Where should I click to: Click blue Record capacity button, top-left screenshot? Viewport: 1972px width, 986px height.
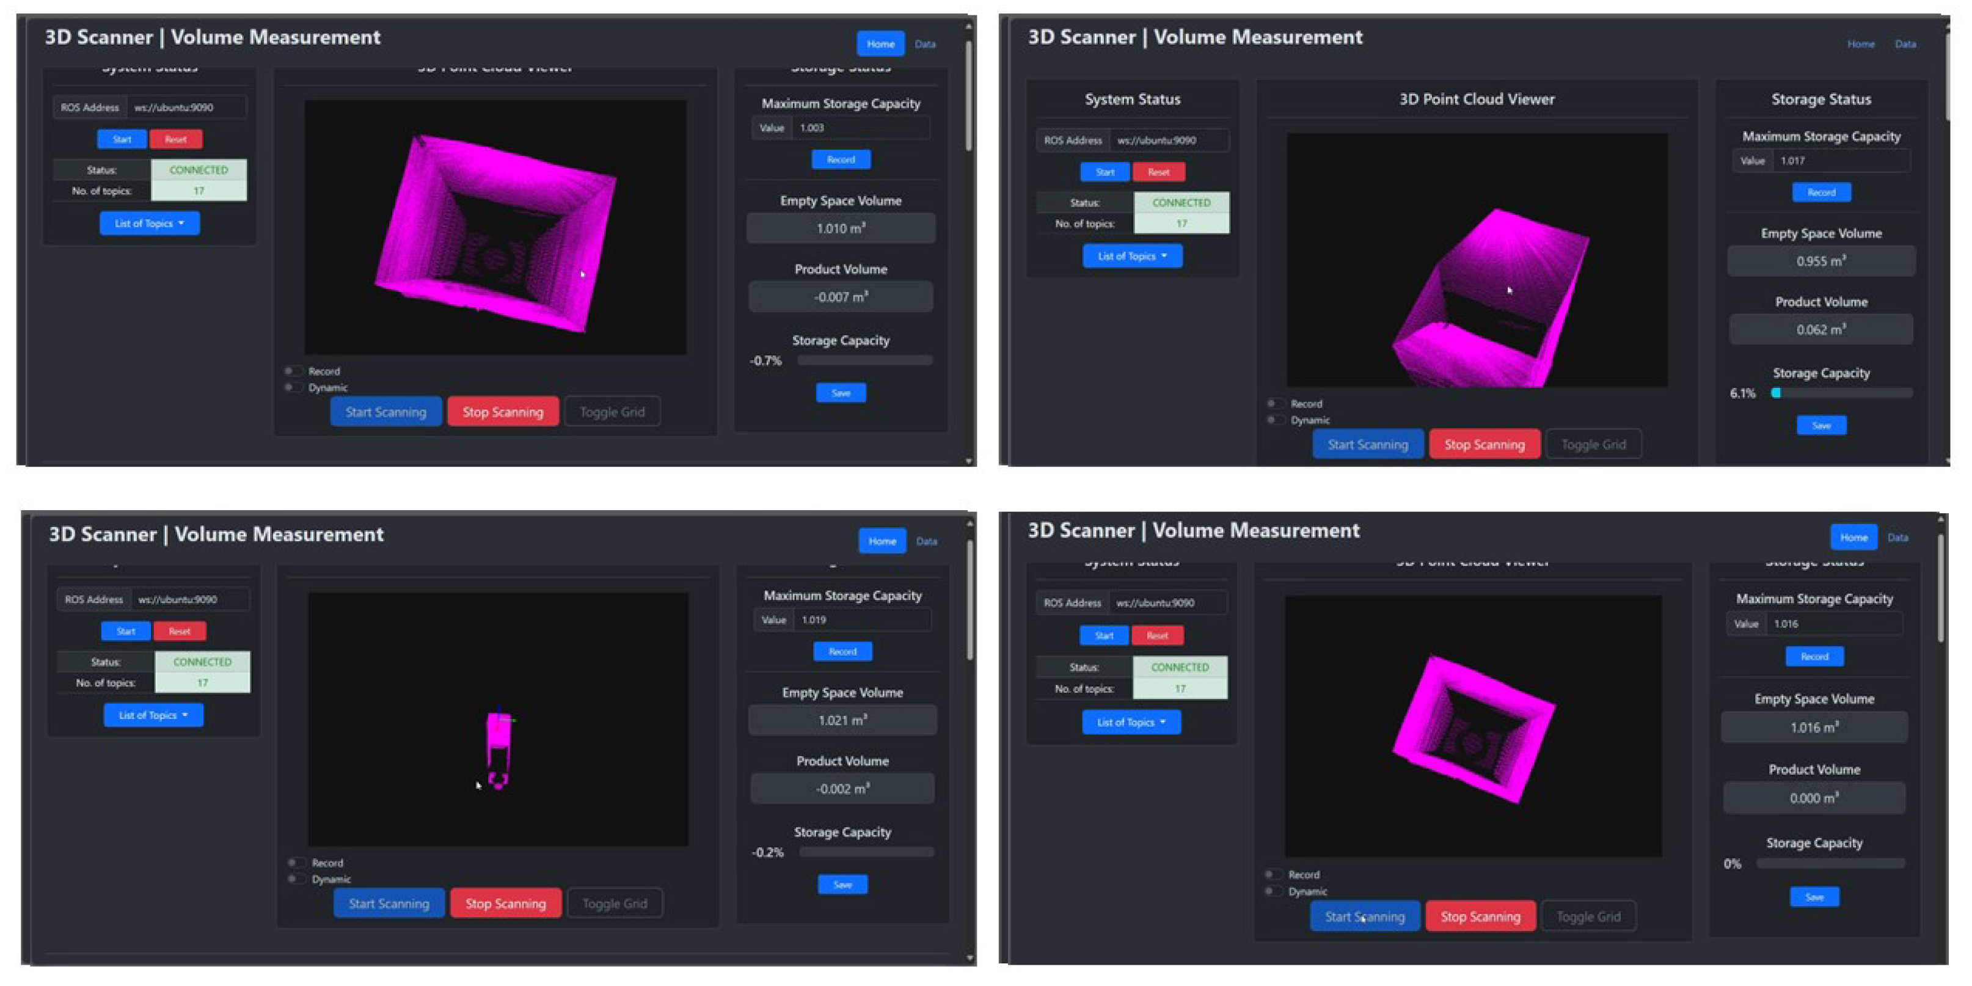(841, 159)
